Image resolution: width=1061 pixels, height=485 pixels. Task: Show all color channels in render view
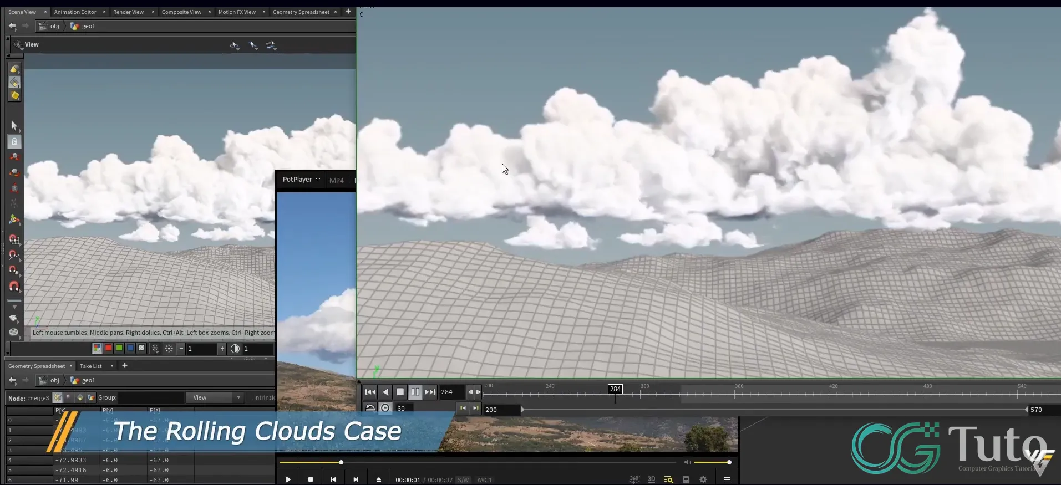click(x=97, y=348)
